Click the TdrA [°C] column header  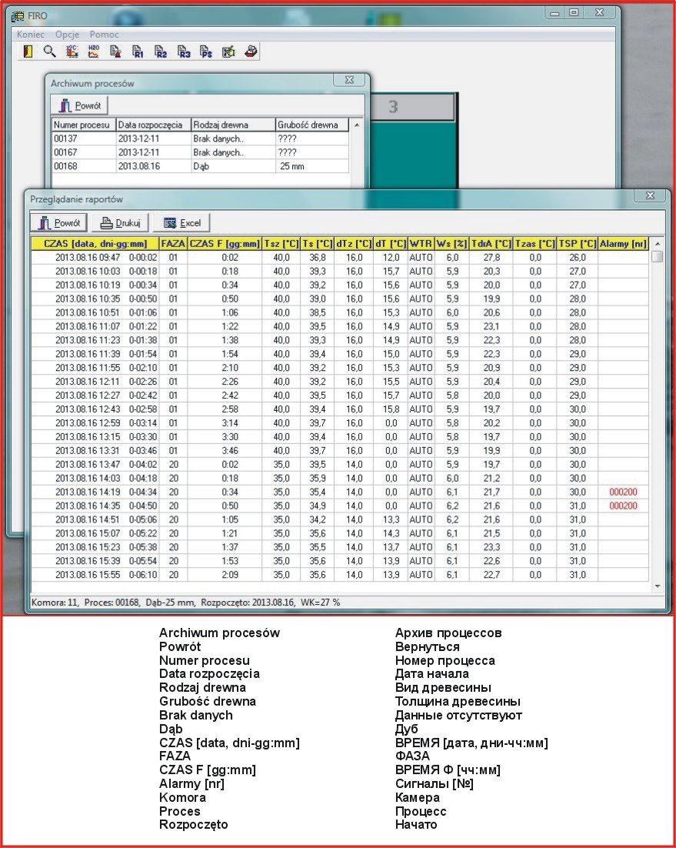click(491, 244)
